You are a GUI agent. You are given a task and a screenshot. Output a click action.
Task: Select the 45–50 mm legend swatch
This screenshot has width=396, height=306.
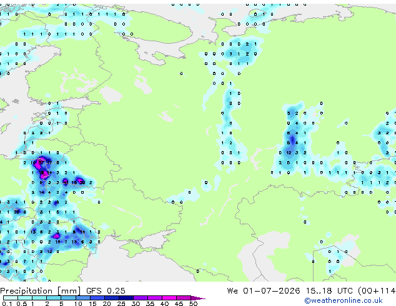(x=184, y=298)
